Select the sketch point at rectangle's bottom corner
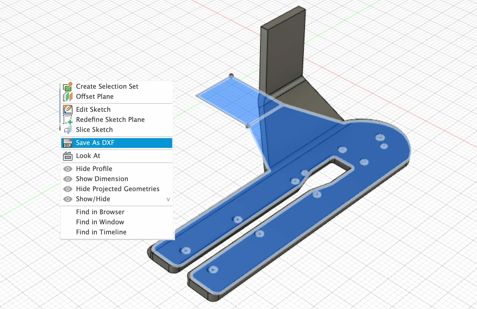477x309 pixels. pyautogui.click(x=248, y=126)
